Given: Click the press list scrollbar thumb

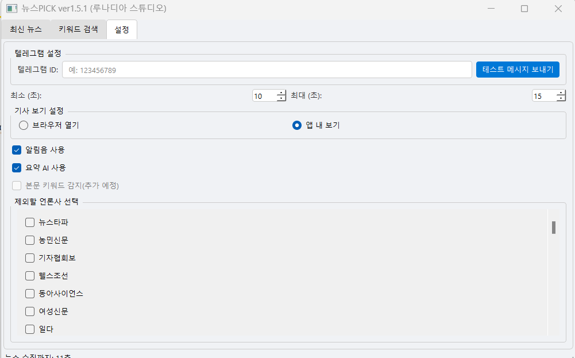Looking at the screenshot, I should click(554, 228).
